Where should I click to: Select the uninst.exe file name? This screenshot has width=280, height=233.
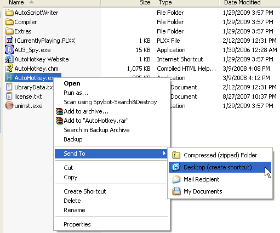click(28, 106)
